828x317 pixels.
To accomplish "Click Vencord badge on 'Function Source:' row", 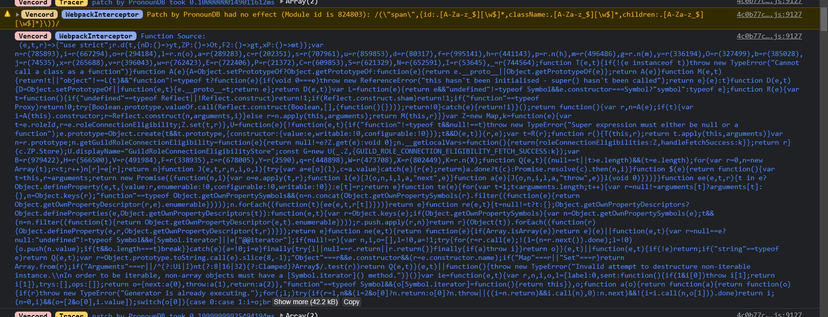I will coord(33,36).
